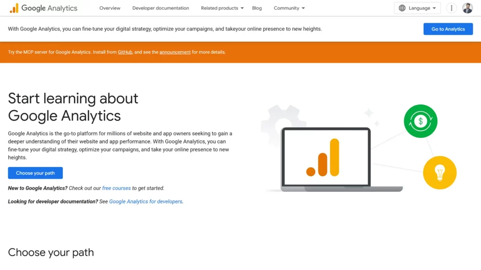481x270 pixels.
Task: Open the Language dropdown arrow
Action: [x=434, y=8]
